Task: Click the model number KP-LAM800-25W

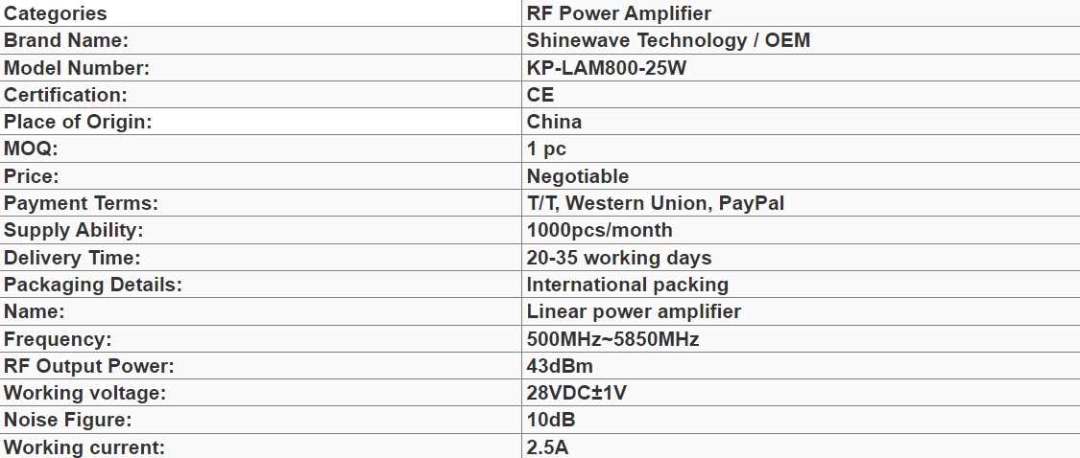Action: click(x=607, y=68)
